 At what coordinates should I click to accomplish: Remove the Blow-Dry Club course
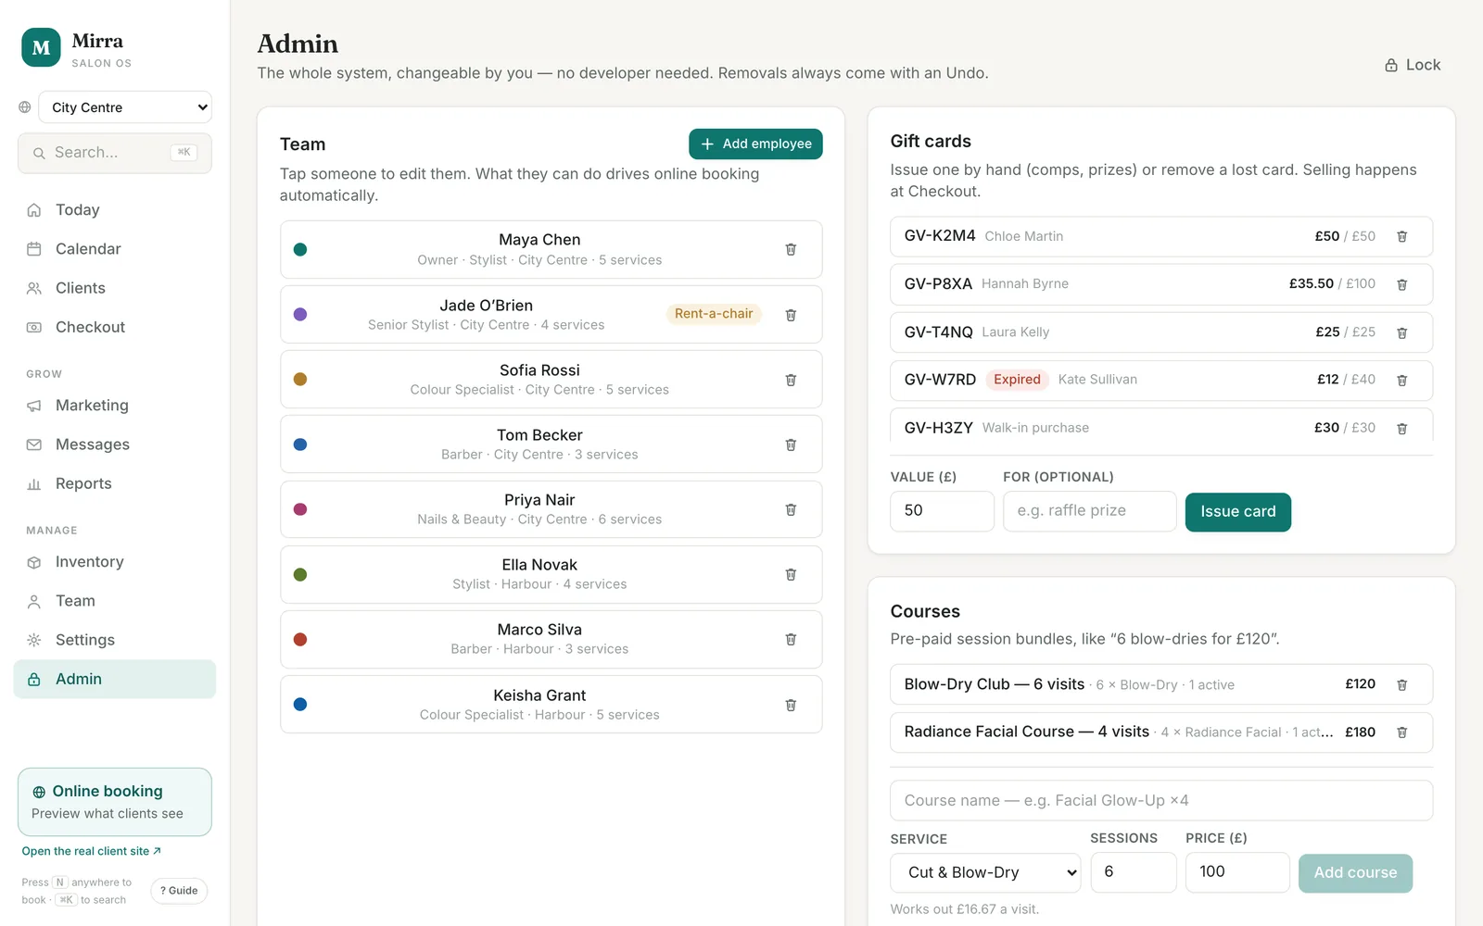1402,684
